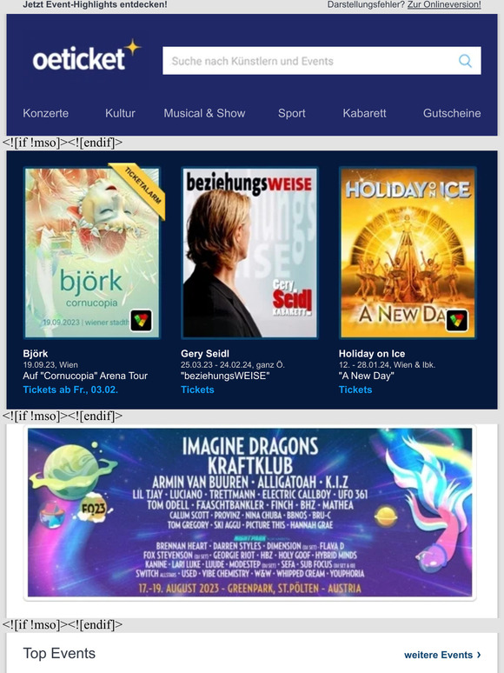Open the Konzerte category
The height and width of the screenshot is (673, 504).
(45, 113)
